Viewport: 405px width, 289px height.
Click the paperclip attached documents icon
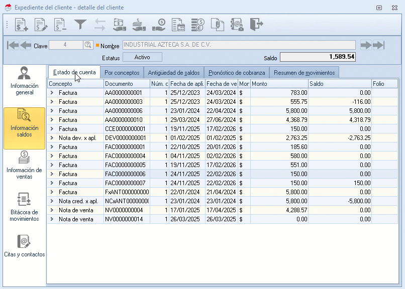pyautogui.click(x=217, y=24)
